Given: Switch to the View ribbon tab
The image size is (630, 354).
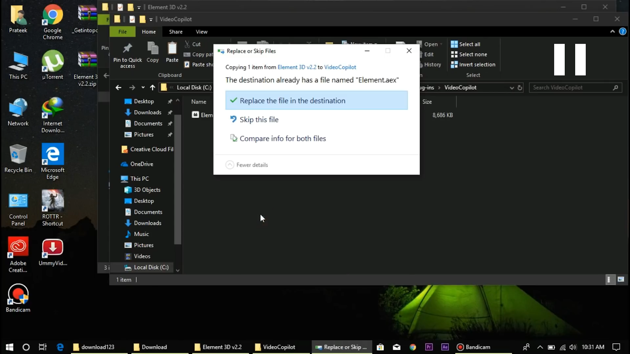Looking at the screenshot, I should [x=202, y=31].
